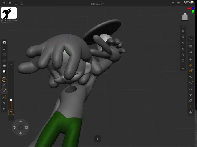Open the cube primitive icon in the right panel
Image resolution: width=197 pixels, height=147 pixels.
pos(183,31)
